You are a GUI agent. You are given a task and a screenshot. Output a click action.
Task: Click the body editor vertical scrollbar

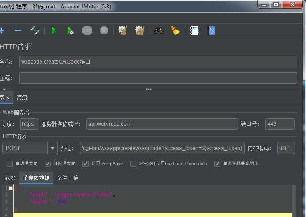coord(294,201)
